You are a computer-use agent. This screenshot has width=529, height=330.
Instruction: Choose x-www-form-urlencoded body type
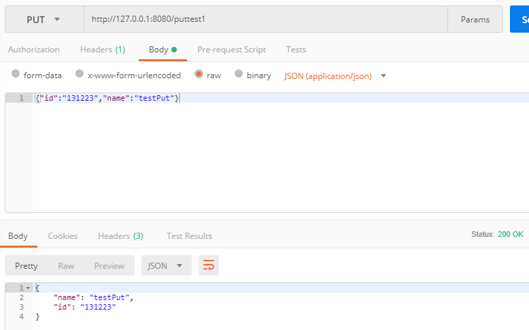point(80,73)
